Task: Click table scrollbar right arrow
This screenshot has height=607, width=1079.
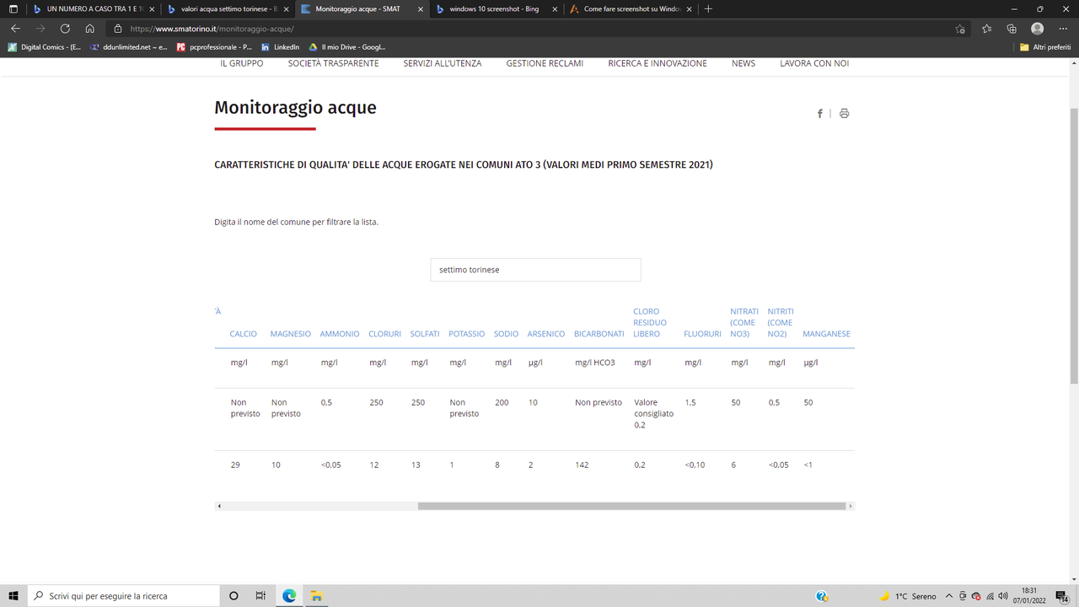Action: pyautogui.click(x=851, y=506)
